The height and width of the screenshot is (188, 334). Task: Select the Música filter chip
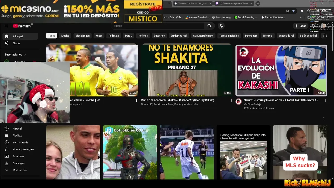65,36
